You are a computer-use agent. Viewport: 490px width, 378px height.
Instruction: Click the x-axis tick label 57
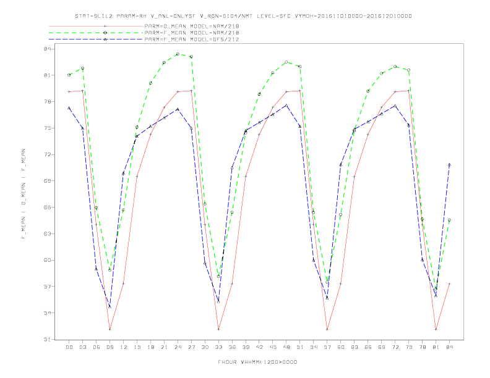click(327, 347)
